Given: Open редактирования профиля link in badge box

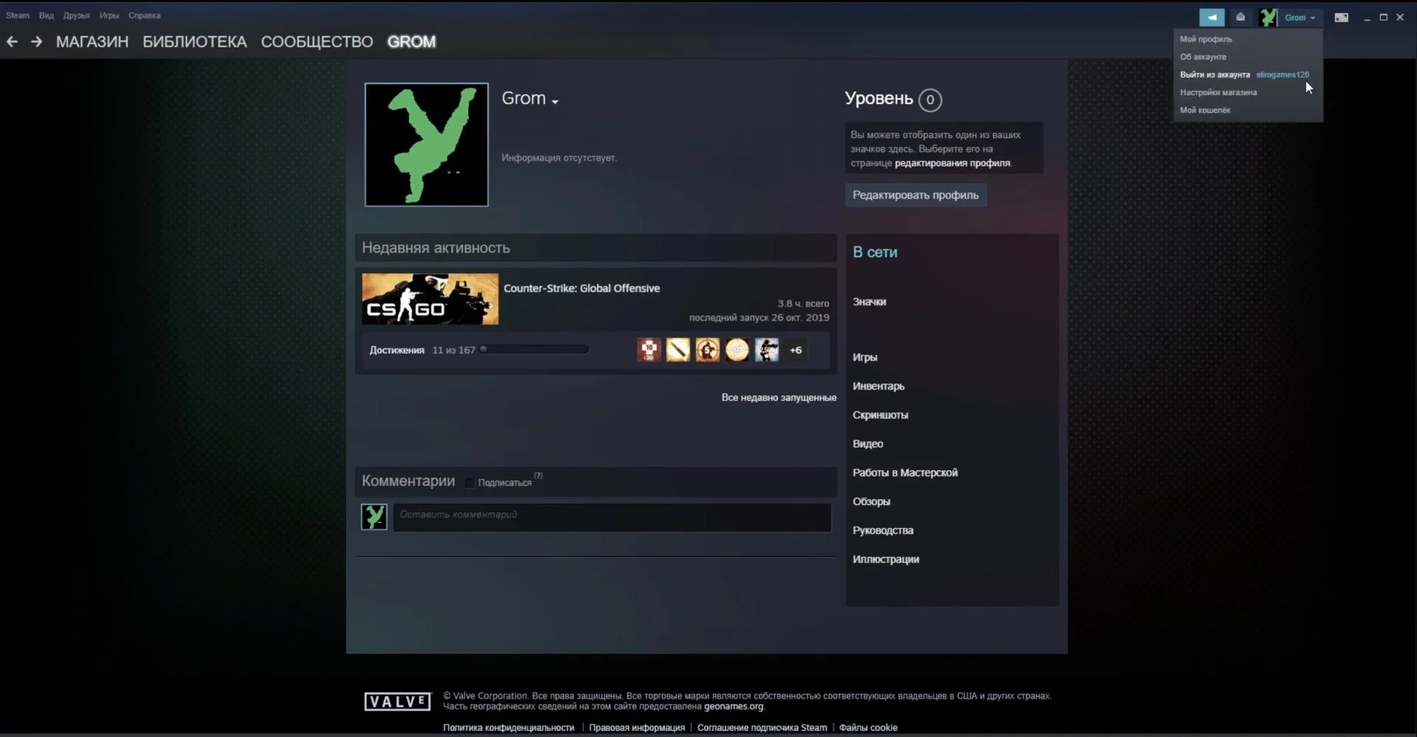Looking at the screenshot, I should click(x=952, y=163).
